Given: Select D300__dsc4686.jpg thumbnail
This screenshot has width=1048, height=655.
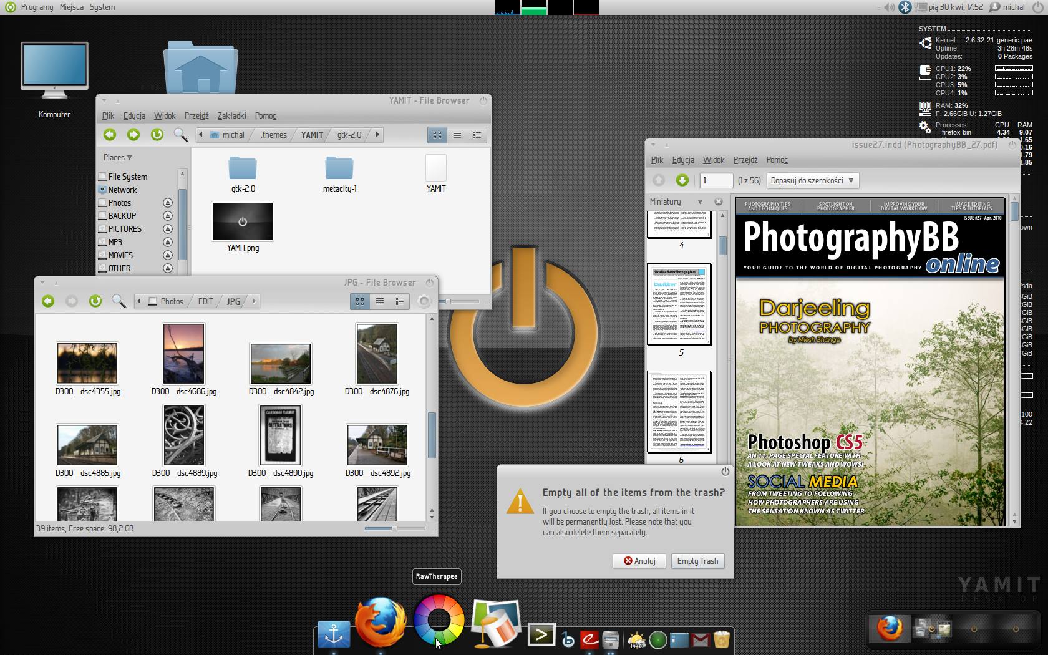Looking at the screenshot, I should coord(183,353).
